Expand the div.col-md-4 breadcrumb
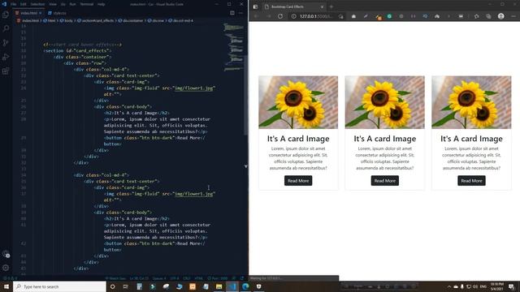The width and height of the screenshot is (520, 292). point(180,20)
